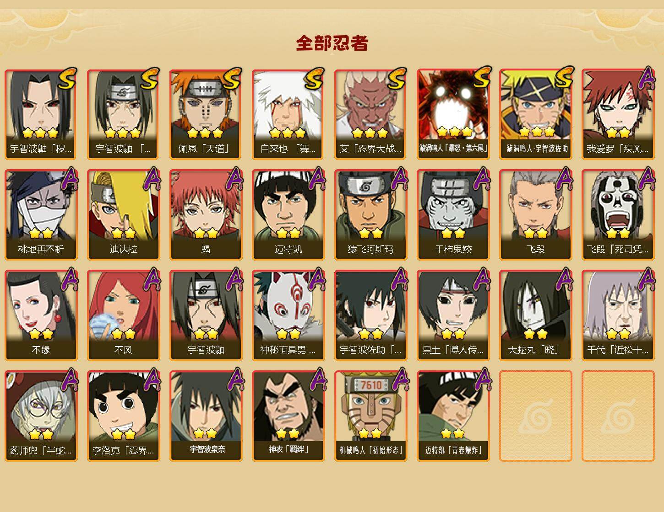The image size is (664, 512).
Task: Click the 神农「羁绊」 character card
Action: (x=288, y=416)
